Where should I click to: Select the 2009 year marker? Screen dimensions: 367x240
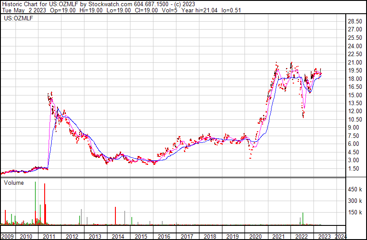[x=7, y=236]
